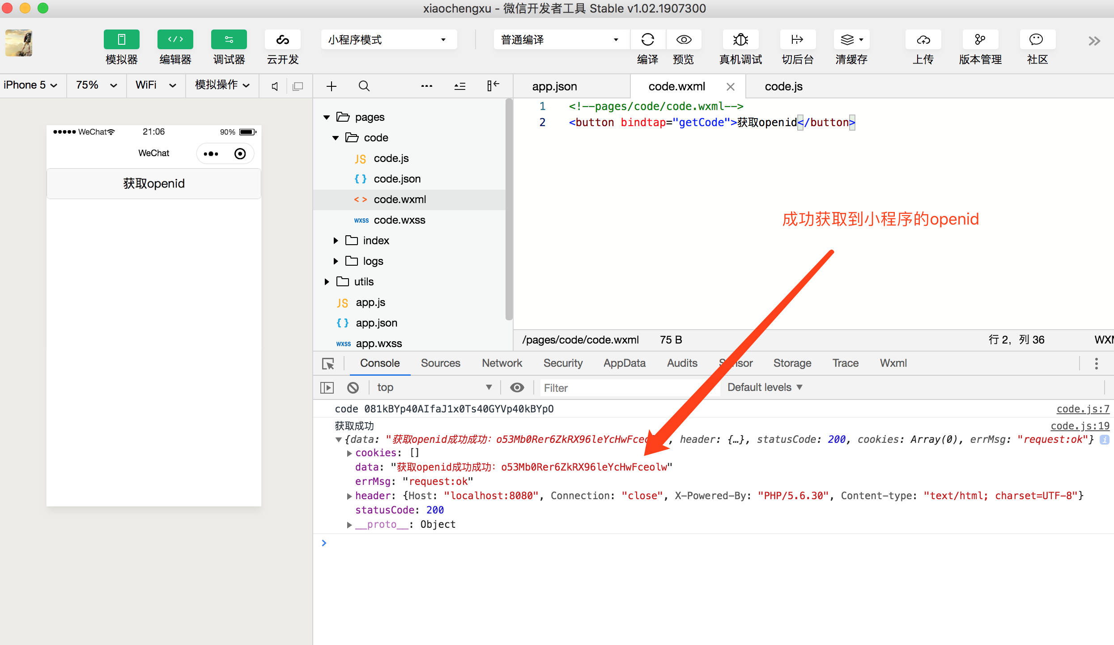
Task: Switch to the Network tab
Action: tap(502, 363)
